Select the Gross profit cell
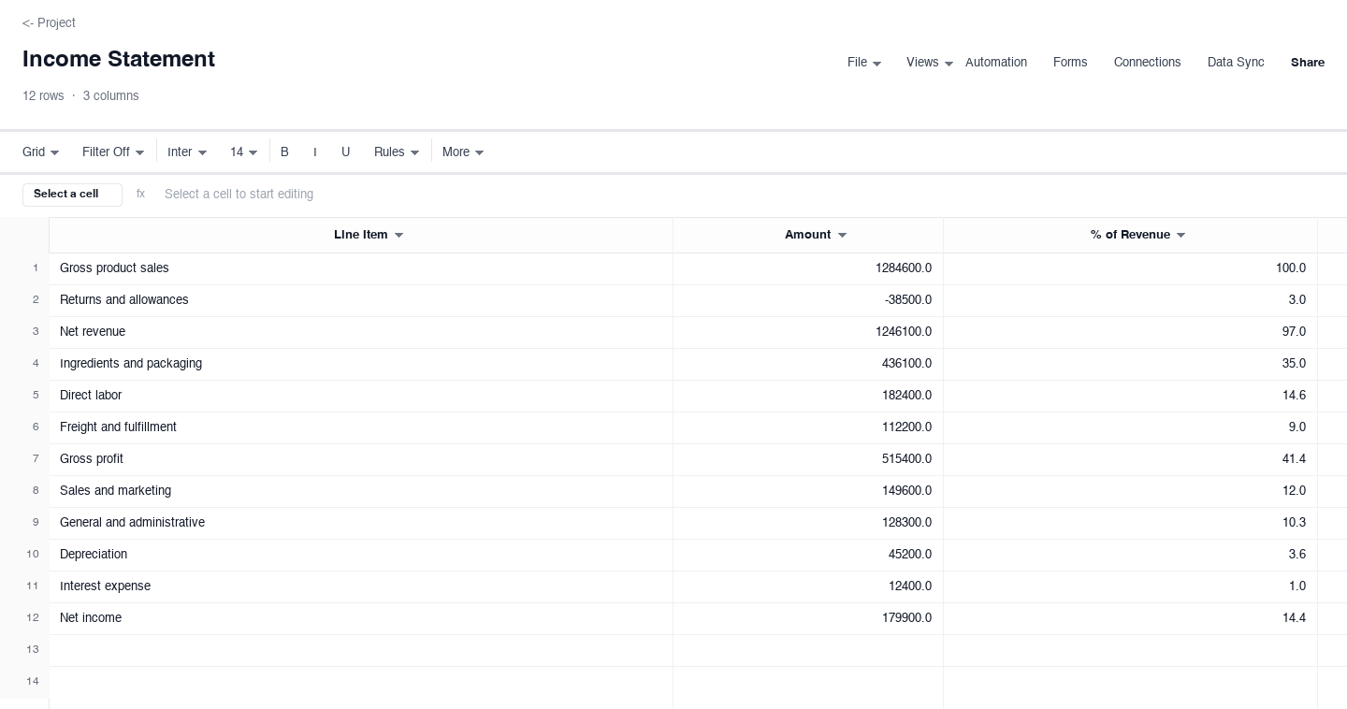 361,459
